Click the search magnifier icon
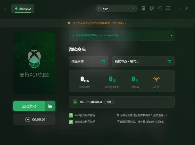Screen dimensions: 195x145 point(100,8)
